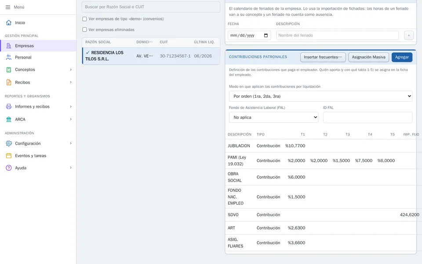This screenshot has width=422, height=264.
Task: Click the Fecha date input
Action: (249, 35)
